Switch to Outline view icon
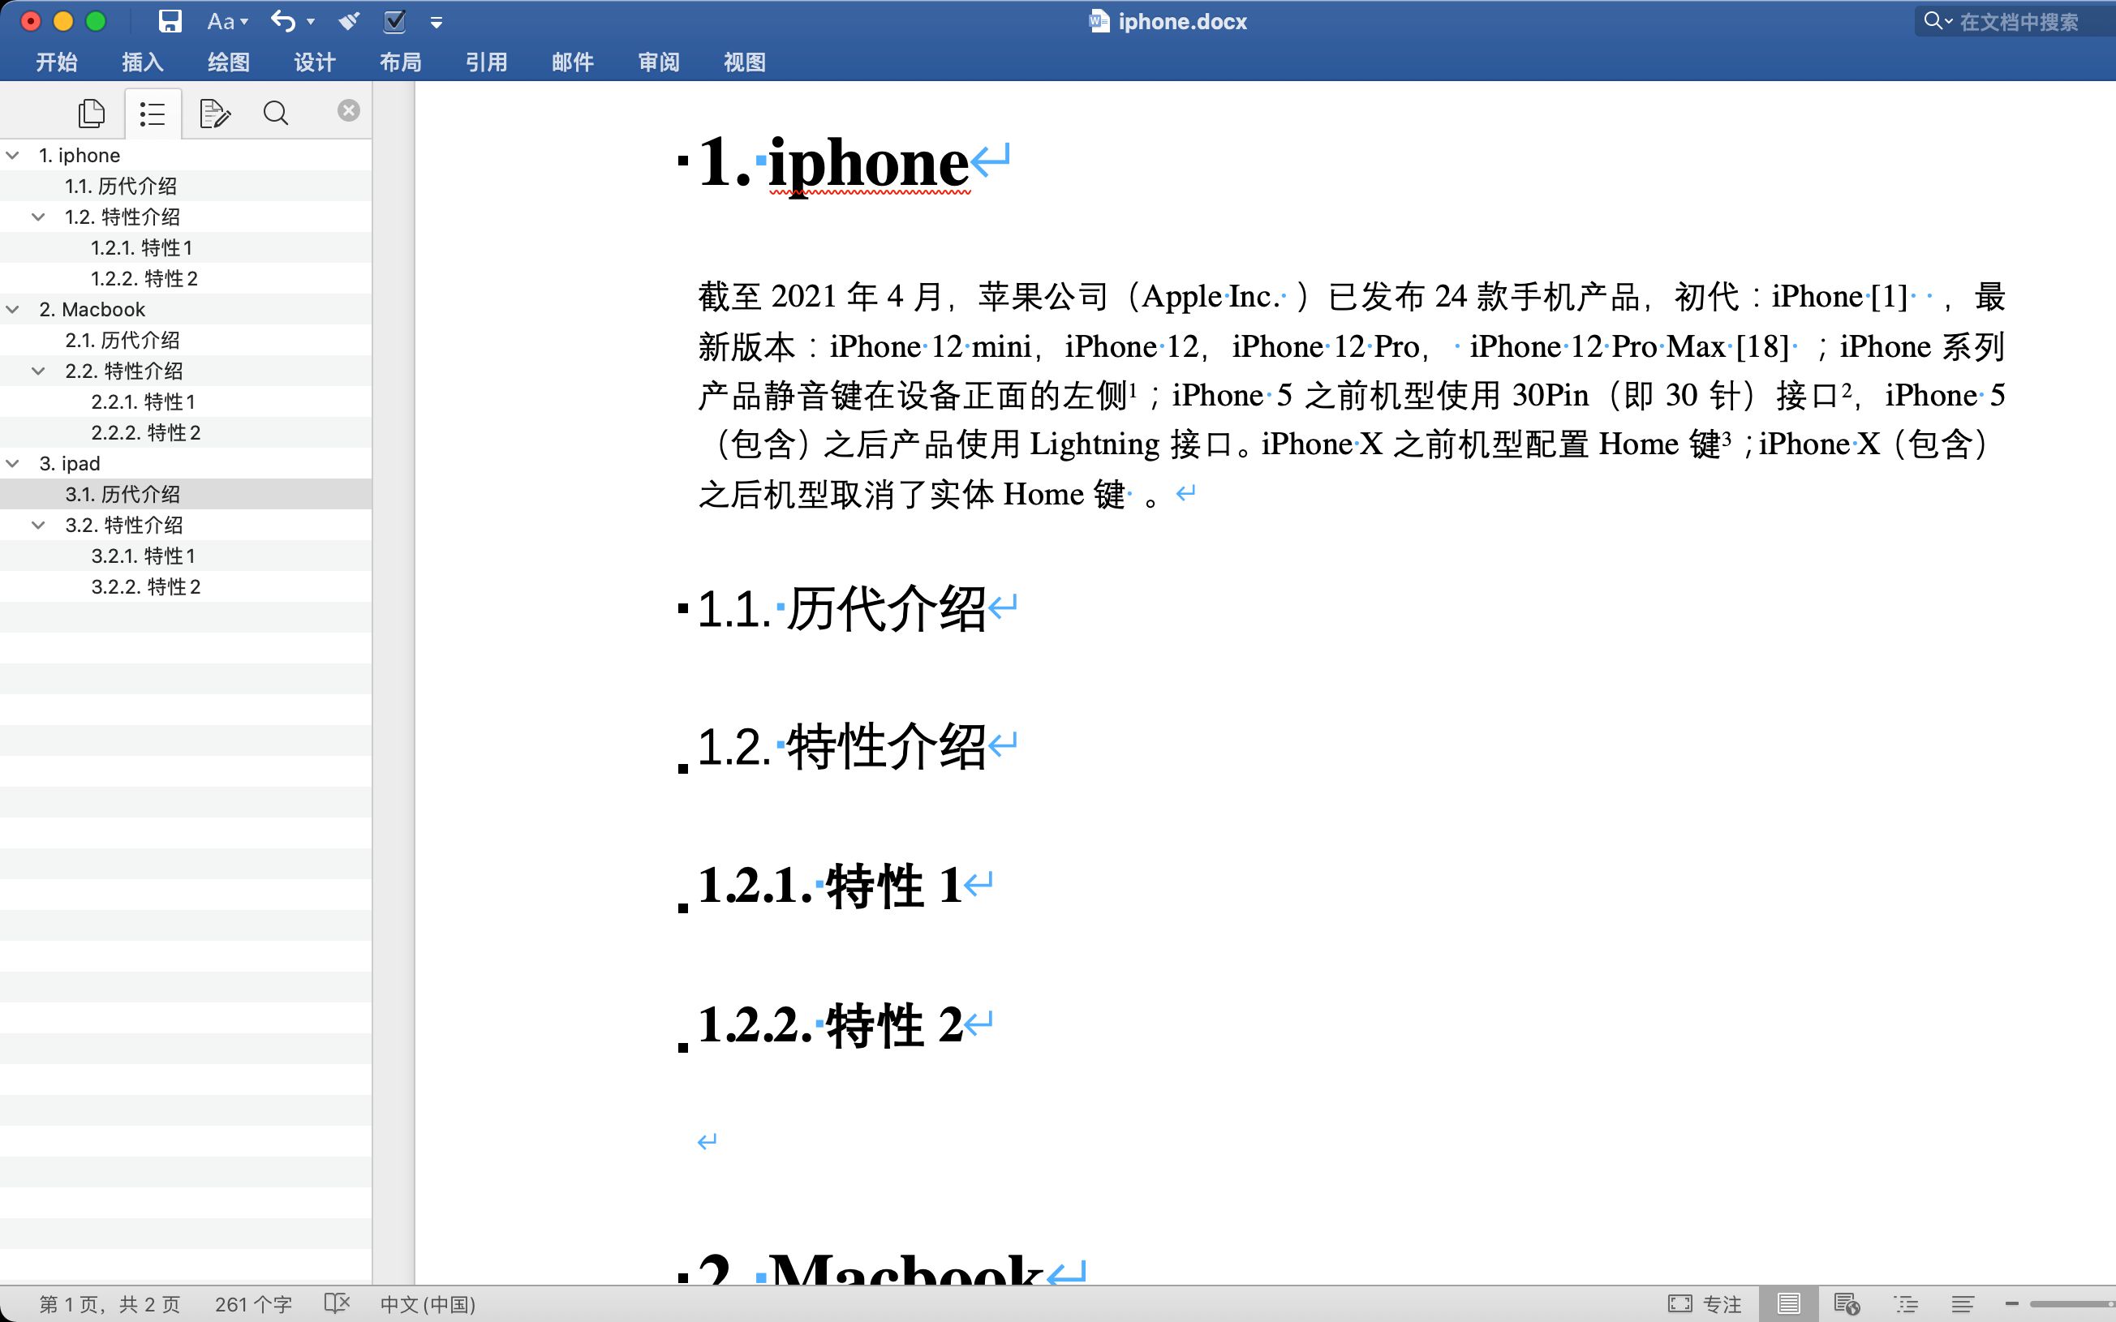The height and width of the screenshot is (1322, 2116). coord(1905,1303)
